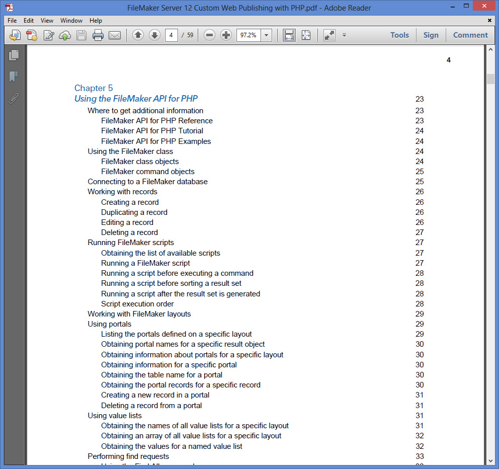Viewport: 499px width, 469px height.
Task: Open 'FileMaker command objects' entry
Action: pos(148,171)
